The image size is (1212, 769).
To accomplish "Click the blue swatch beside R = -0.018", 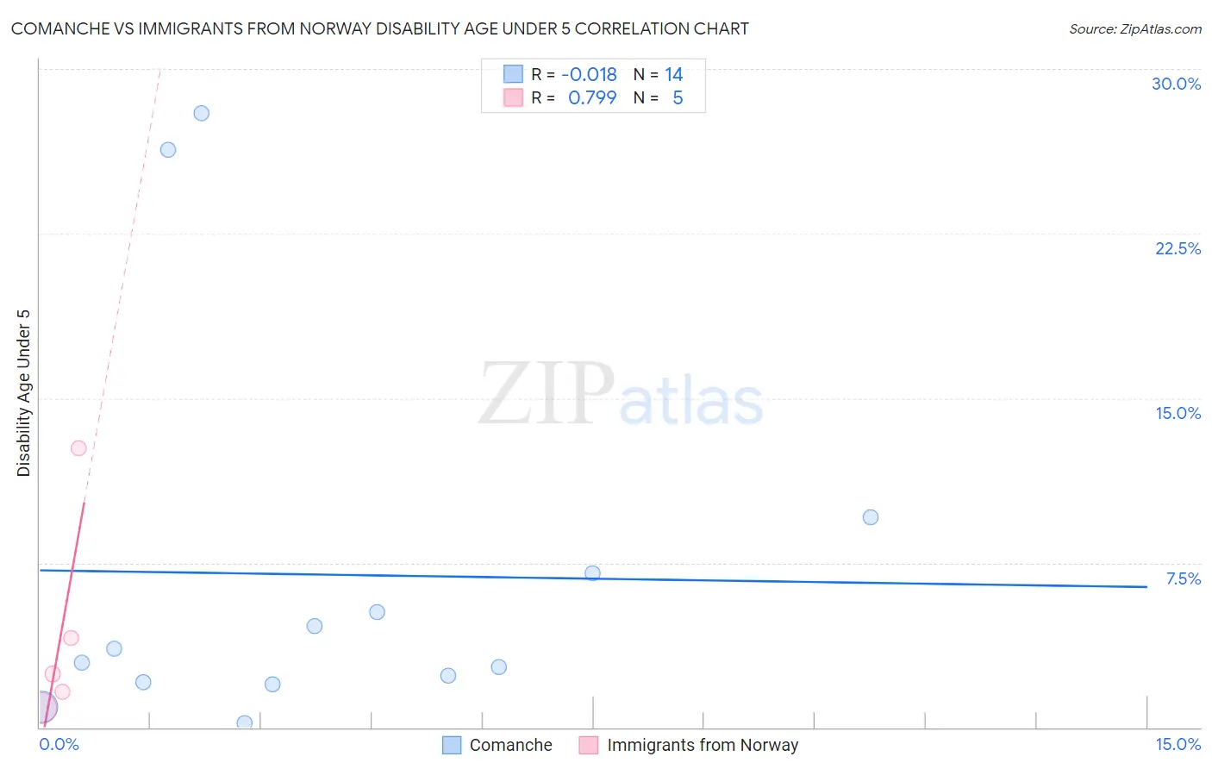I will [x=513, y=74].
